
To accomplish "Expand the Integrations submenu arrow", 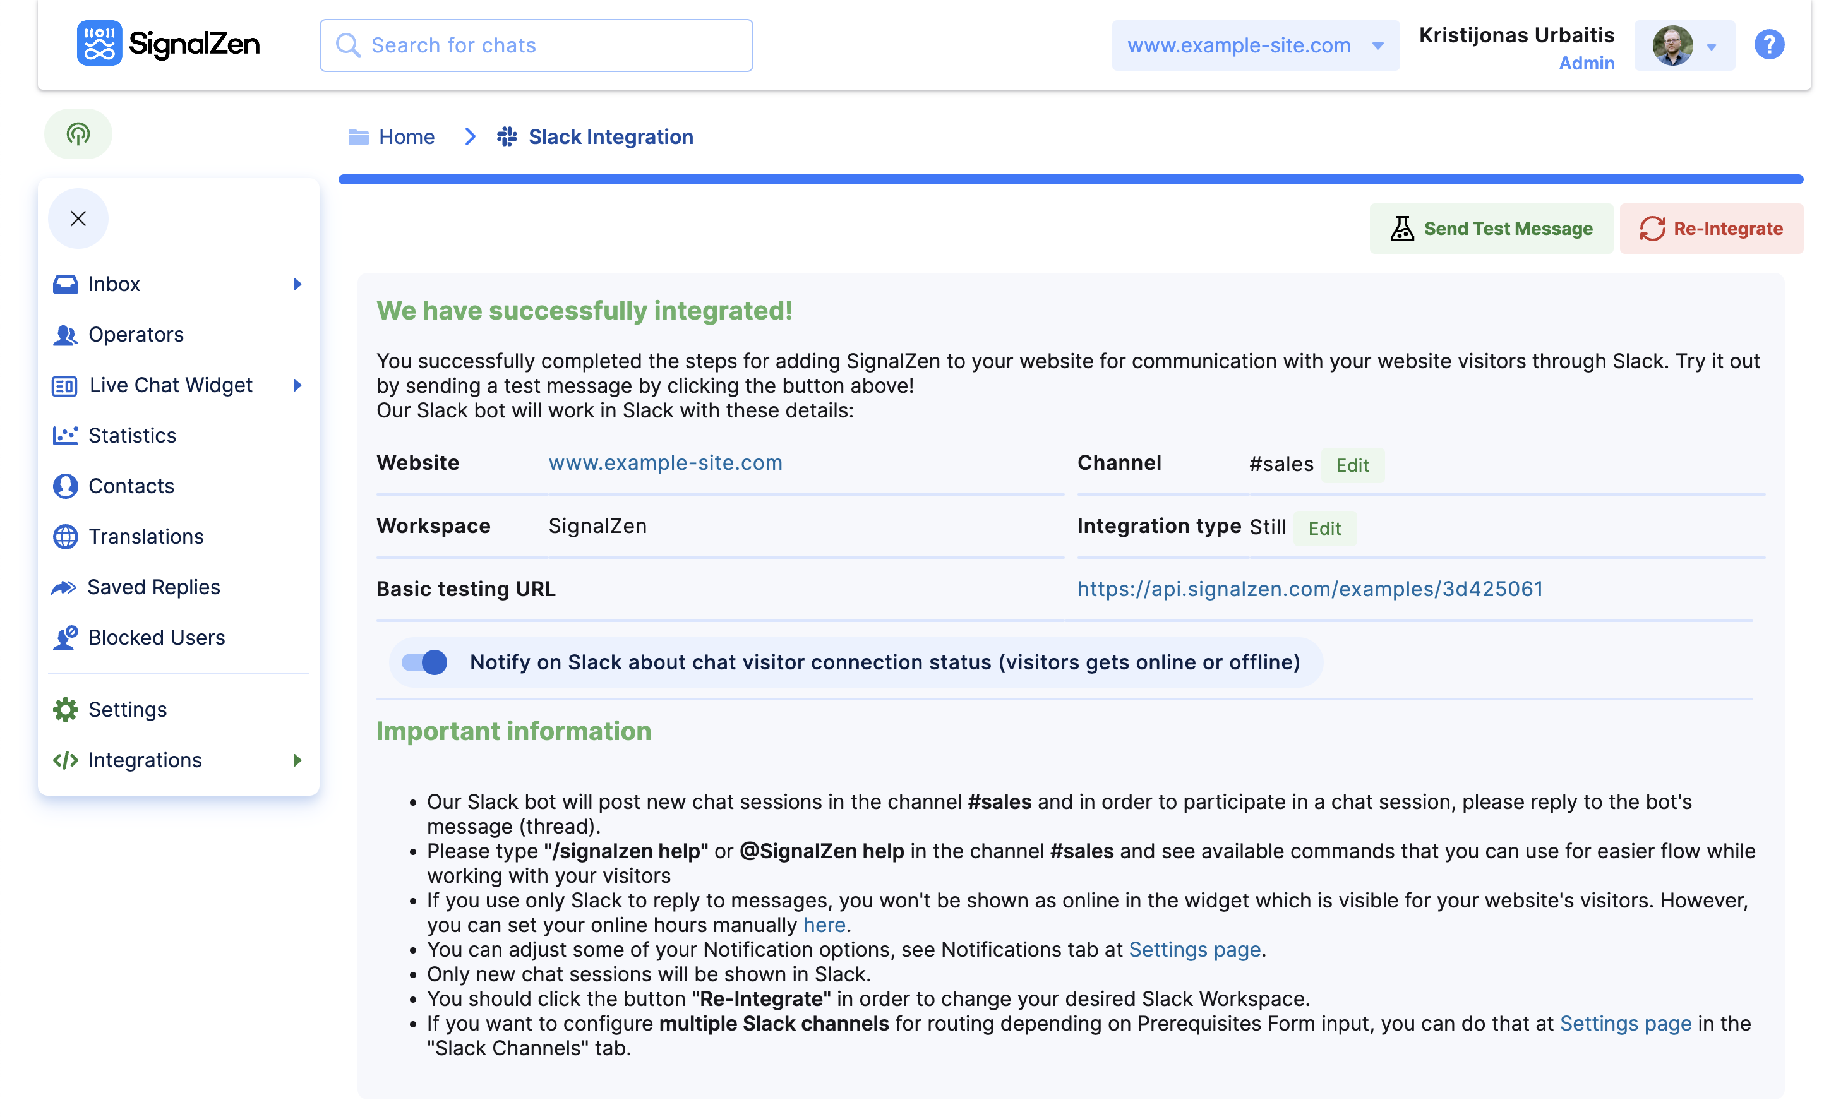I will 297,760.
